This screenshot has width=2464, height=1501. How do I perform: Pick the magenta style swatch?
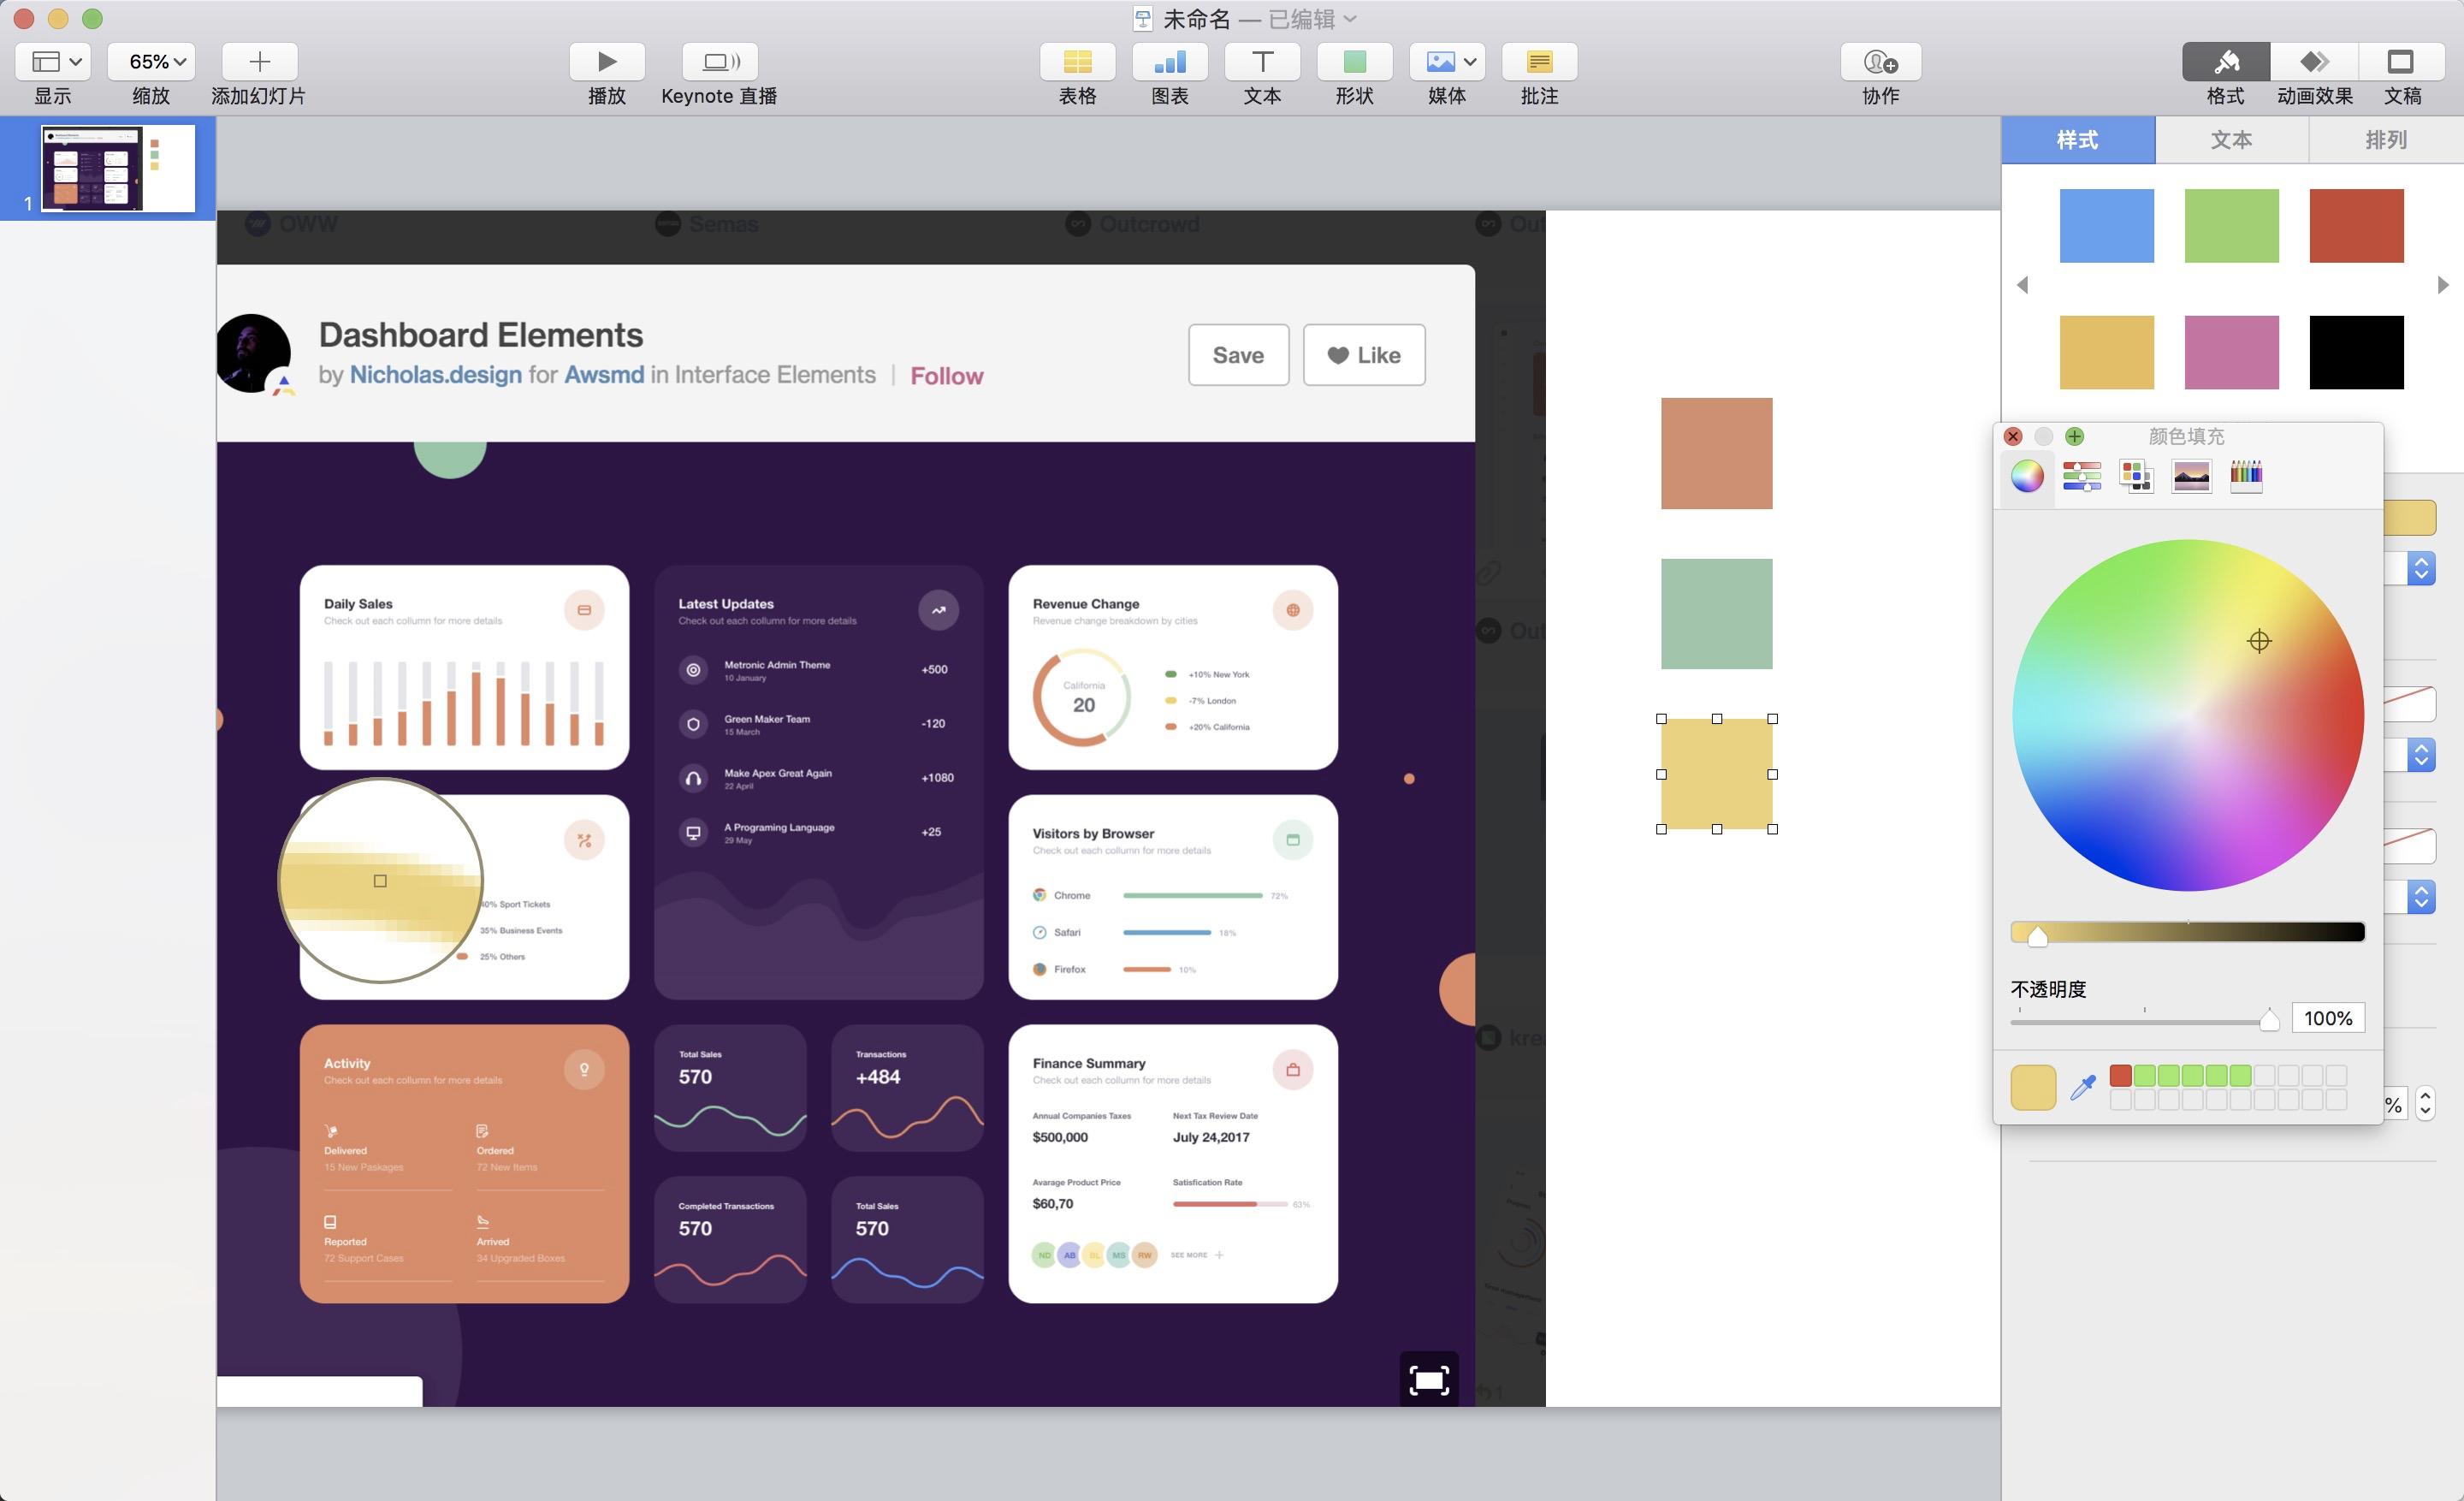tap(2232, 353)
